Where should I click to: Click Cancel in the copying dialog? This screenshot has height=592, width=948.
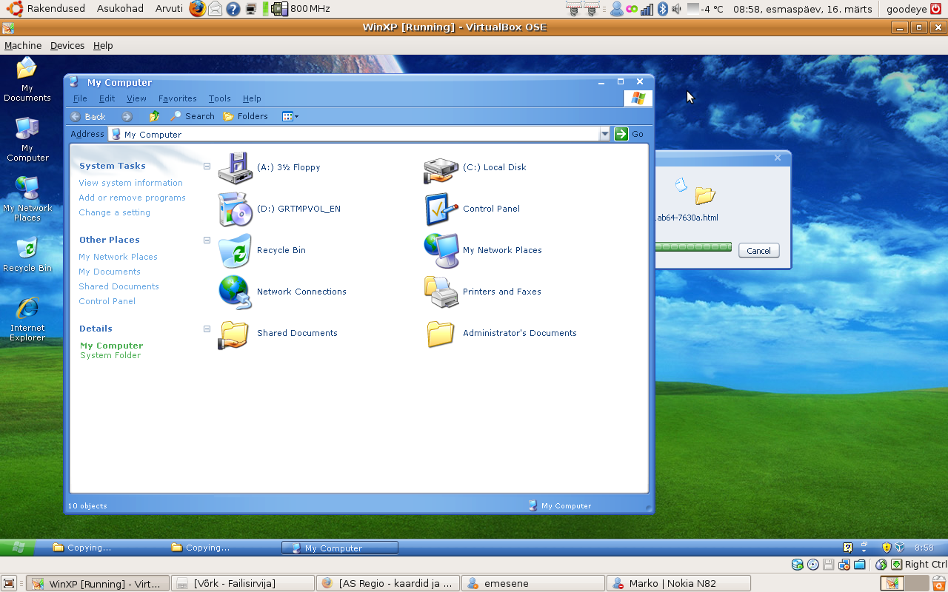point(758,251)
